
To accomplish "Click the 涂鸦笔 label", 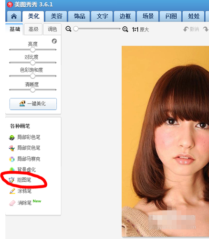I will point(24,191).
